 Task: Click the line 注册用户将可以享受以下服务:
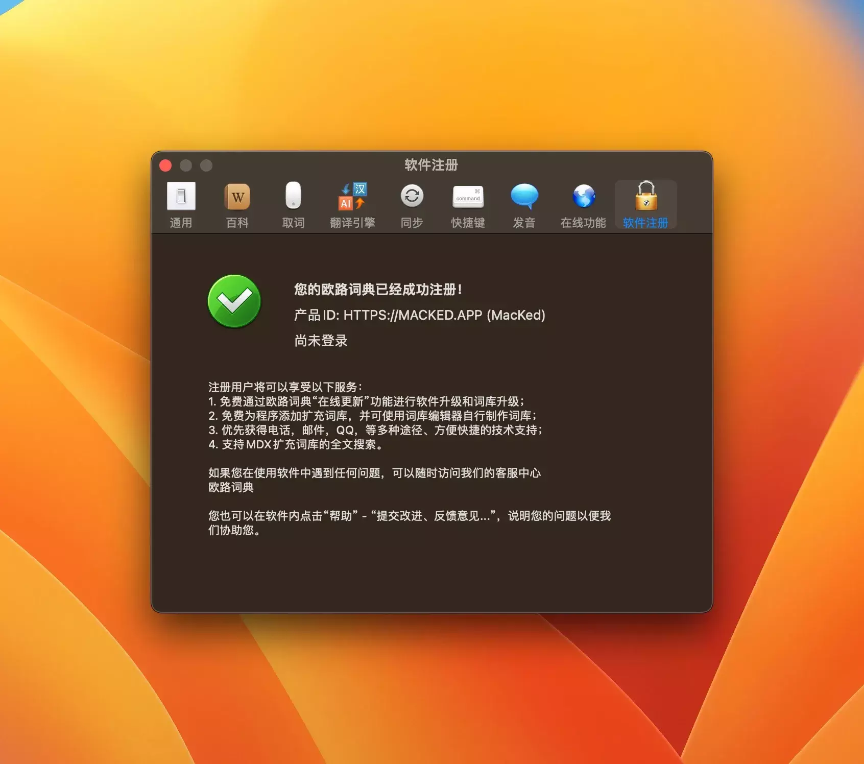click(x=285, y=387)
